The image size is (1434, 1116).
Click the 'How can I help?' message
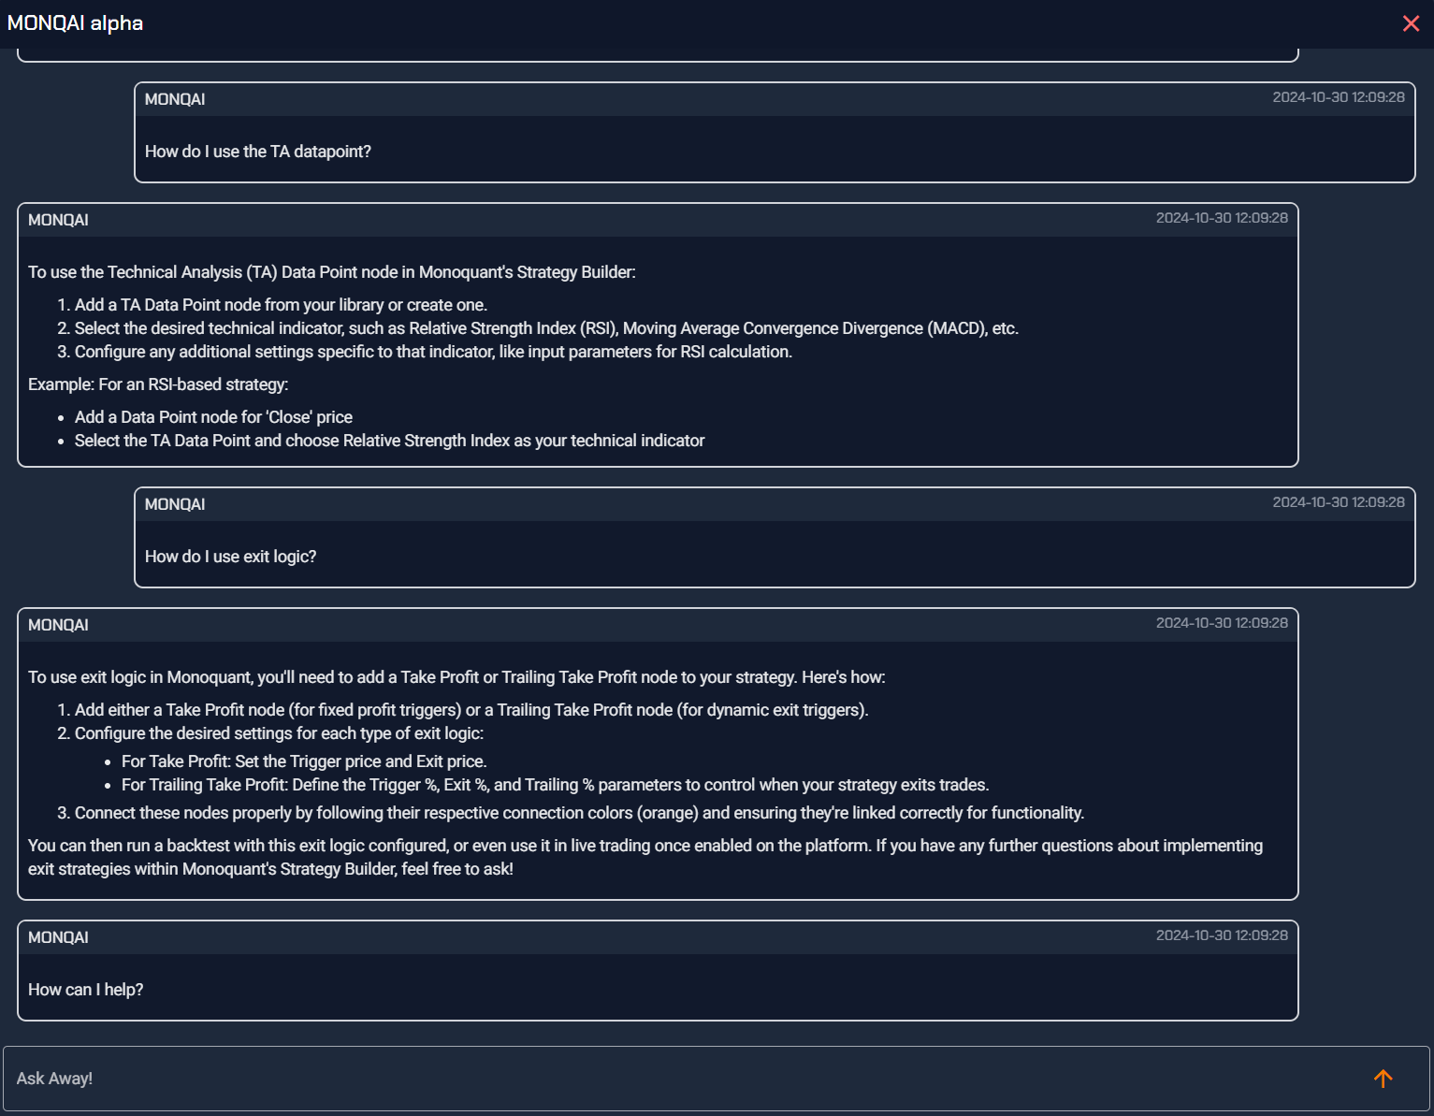coord(86,990)
